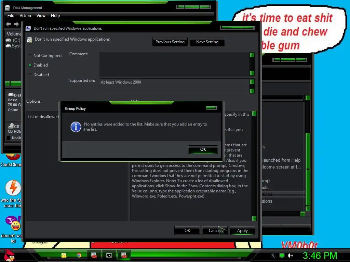Screen dimensions: 350x262
Task: Open Google Chrome from the taskbar
Action: pyautogui.click(x=79, y=255)
